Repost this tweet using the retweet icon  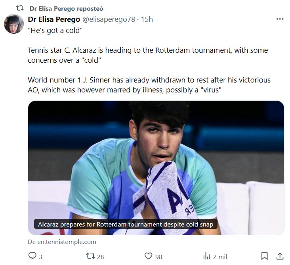pos(91,256)
